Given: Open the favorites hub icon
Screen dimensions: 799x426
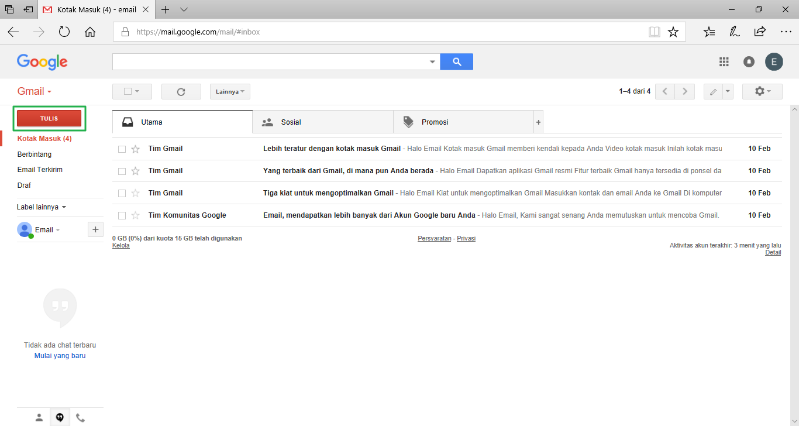Looking at the screenshot, I should (709, 32).
